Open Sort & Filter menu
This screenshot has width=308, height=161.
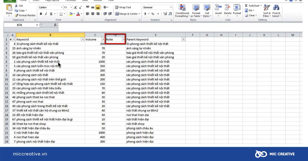[x=267, y=11]
